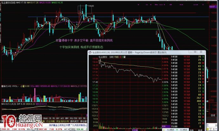Viewport: 219px width, 131px height.
Task: Click the 18.59 top price label
Action: click(x=95, y=59)
